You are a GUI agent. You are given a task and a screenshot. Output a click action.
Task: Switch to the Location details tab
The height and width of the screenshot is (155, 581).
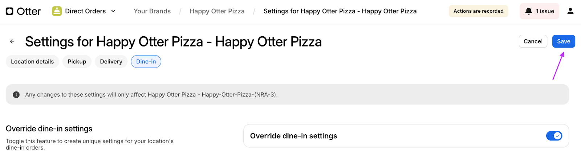tap(32, 62)
